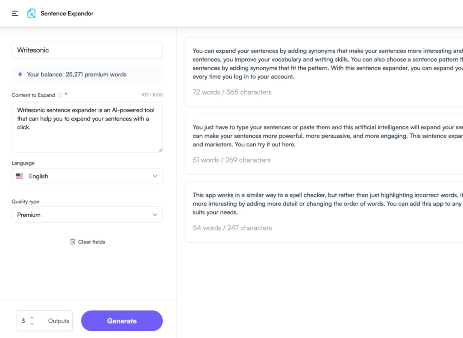Decrease Outputs count with the down arrow

32,323
